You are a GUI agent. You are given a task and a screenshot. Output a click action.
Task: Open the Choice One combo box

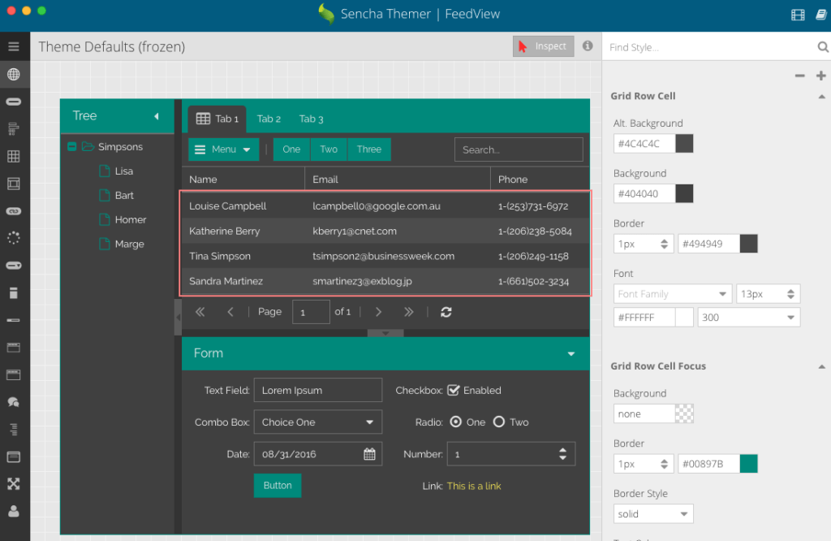click(x=318, y=422)
